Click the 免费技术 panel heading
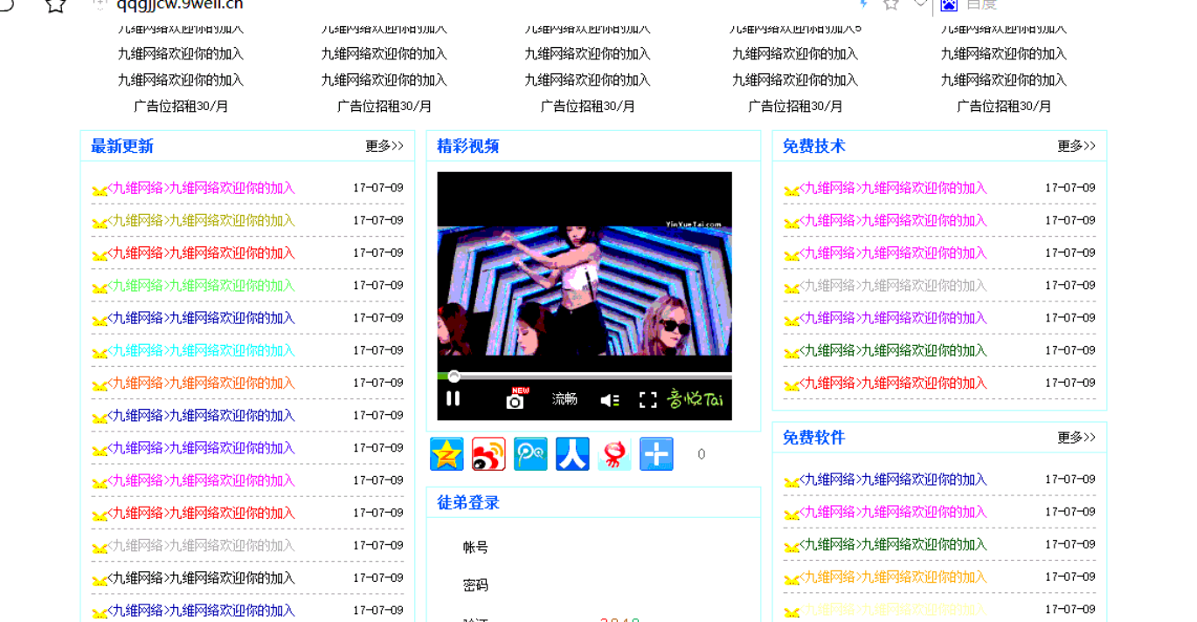1197x622 pixels. point(814,146)
